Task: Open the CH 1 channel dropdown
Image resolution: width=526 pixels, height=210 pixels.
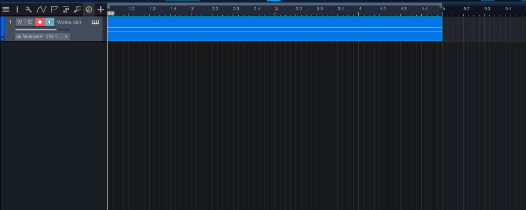Action: pos(57,36)
